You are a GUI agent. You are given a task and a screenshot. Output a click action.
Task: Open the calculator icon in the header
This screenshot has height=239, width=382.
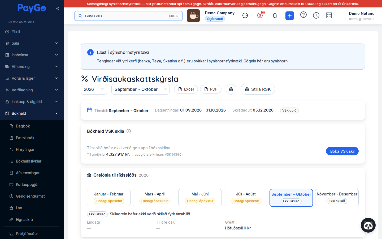coord(329,16)
